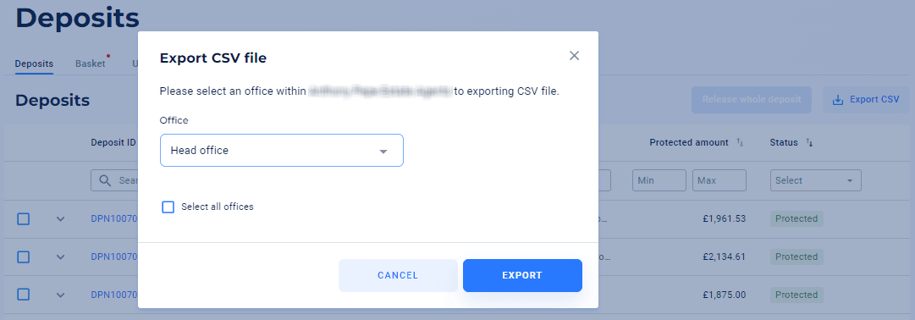Expand the third deposit row chevron

(60, 295)
